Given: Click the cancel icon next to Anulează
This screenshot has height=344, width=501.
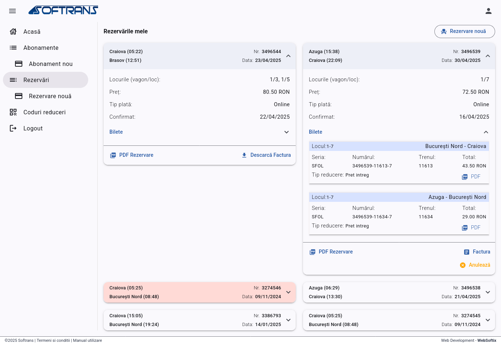Looking at the screenshot, I should point(463,265).
